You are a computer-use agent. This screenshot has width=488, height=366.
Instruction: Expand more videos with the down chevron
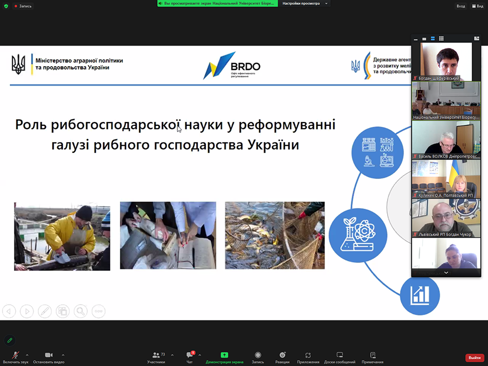pos(446,273)
